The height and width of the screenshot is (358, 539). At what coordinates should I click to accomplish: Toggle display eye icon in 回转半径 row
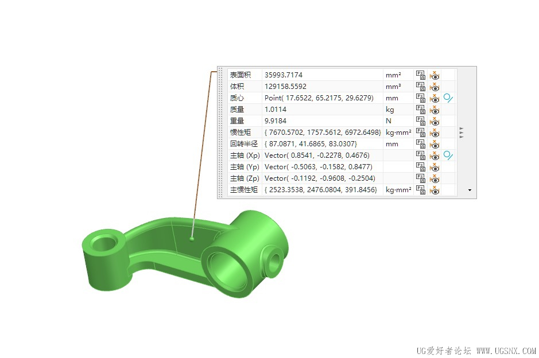coord(435,143)
